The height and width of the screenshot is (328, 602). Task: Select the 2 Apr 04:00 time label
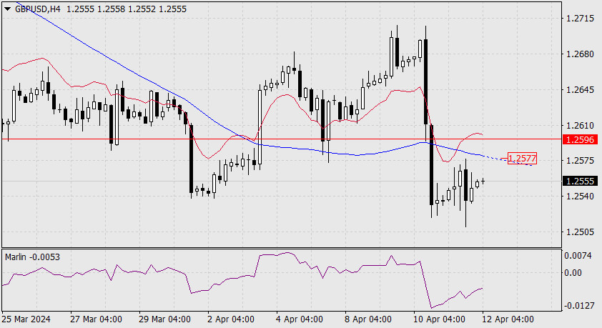[231, 319]
